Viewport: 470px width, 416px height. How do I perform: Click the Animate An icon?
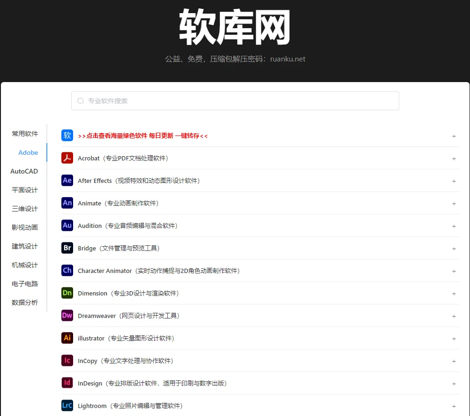point(67,203)
